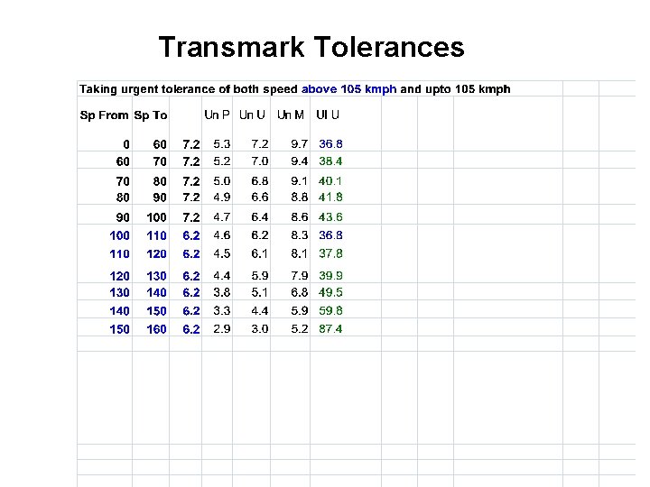The height and width of the screenshot is (487, 650).
Task: Click Ul U value 41.8
Action: click(330, 198)
